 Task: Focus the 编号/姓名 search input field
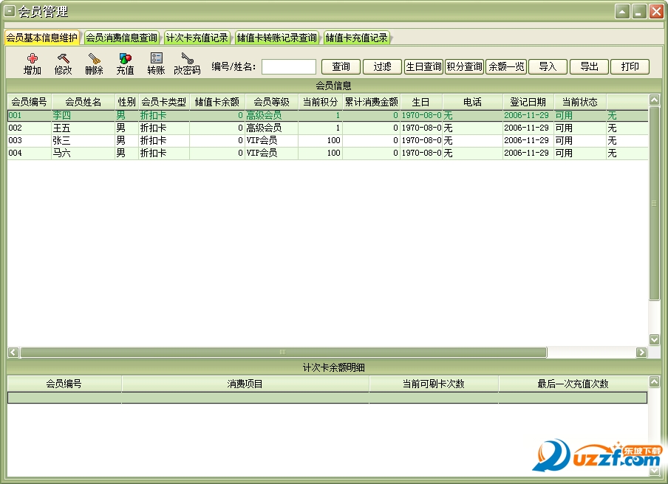tap(289, 67)
